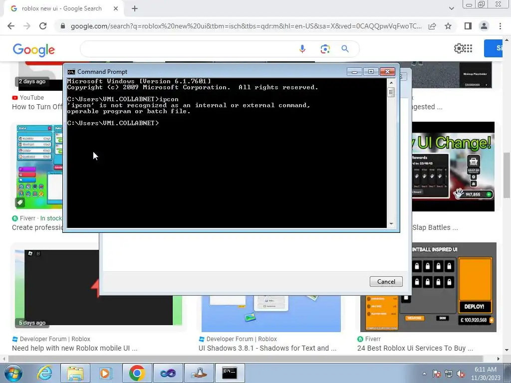Open the UI Shadows thumbnail image
The width and height of the screenshot is (511, 383).
[x=271, y=314]
